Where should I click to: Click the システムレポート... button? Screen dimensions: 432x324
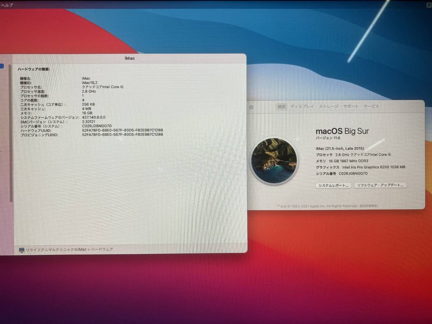(333, 186)
